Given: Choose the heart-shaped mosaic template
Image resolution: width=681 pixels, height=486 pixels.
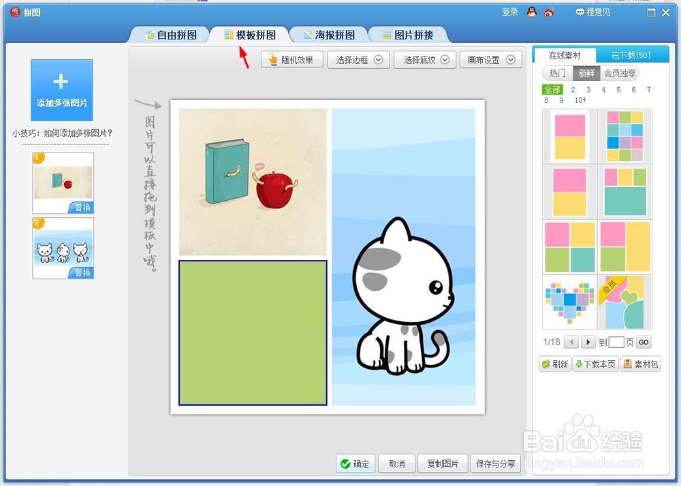Looking at the screenshot, I should click(569, 302).
